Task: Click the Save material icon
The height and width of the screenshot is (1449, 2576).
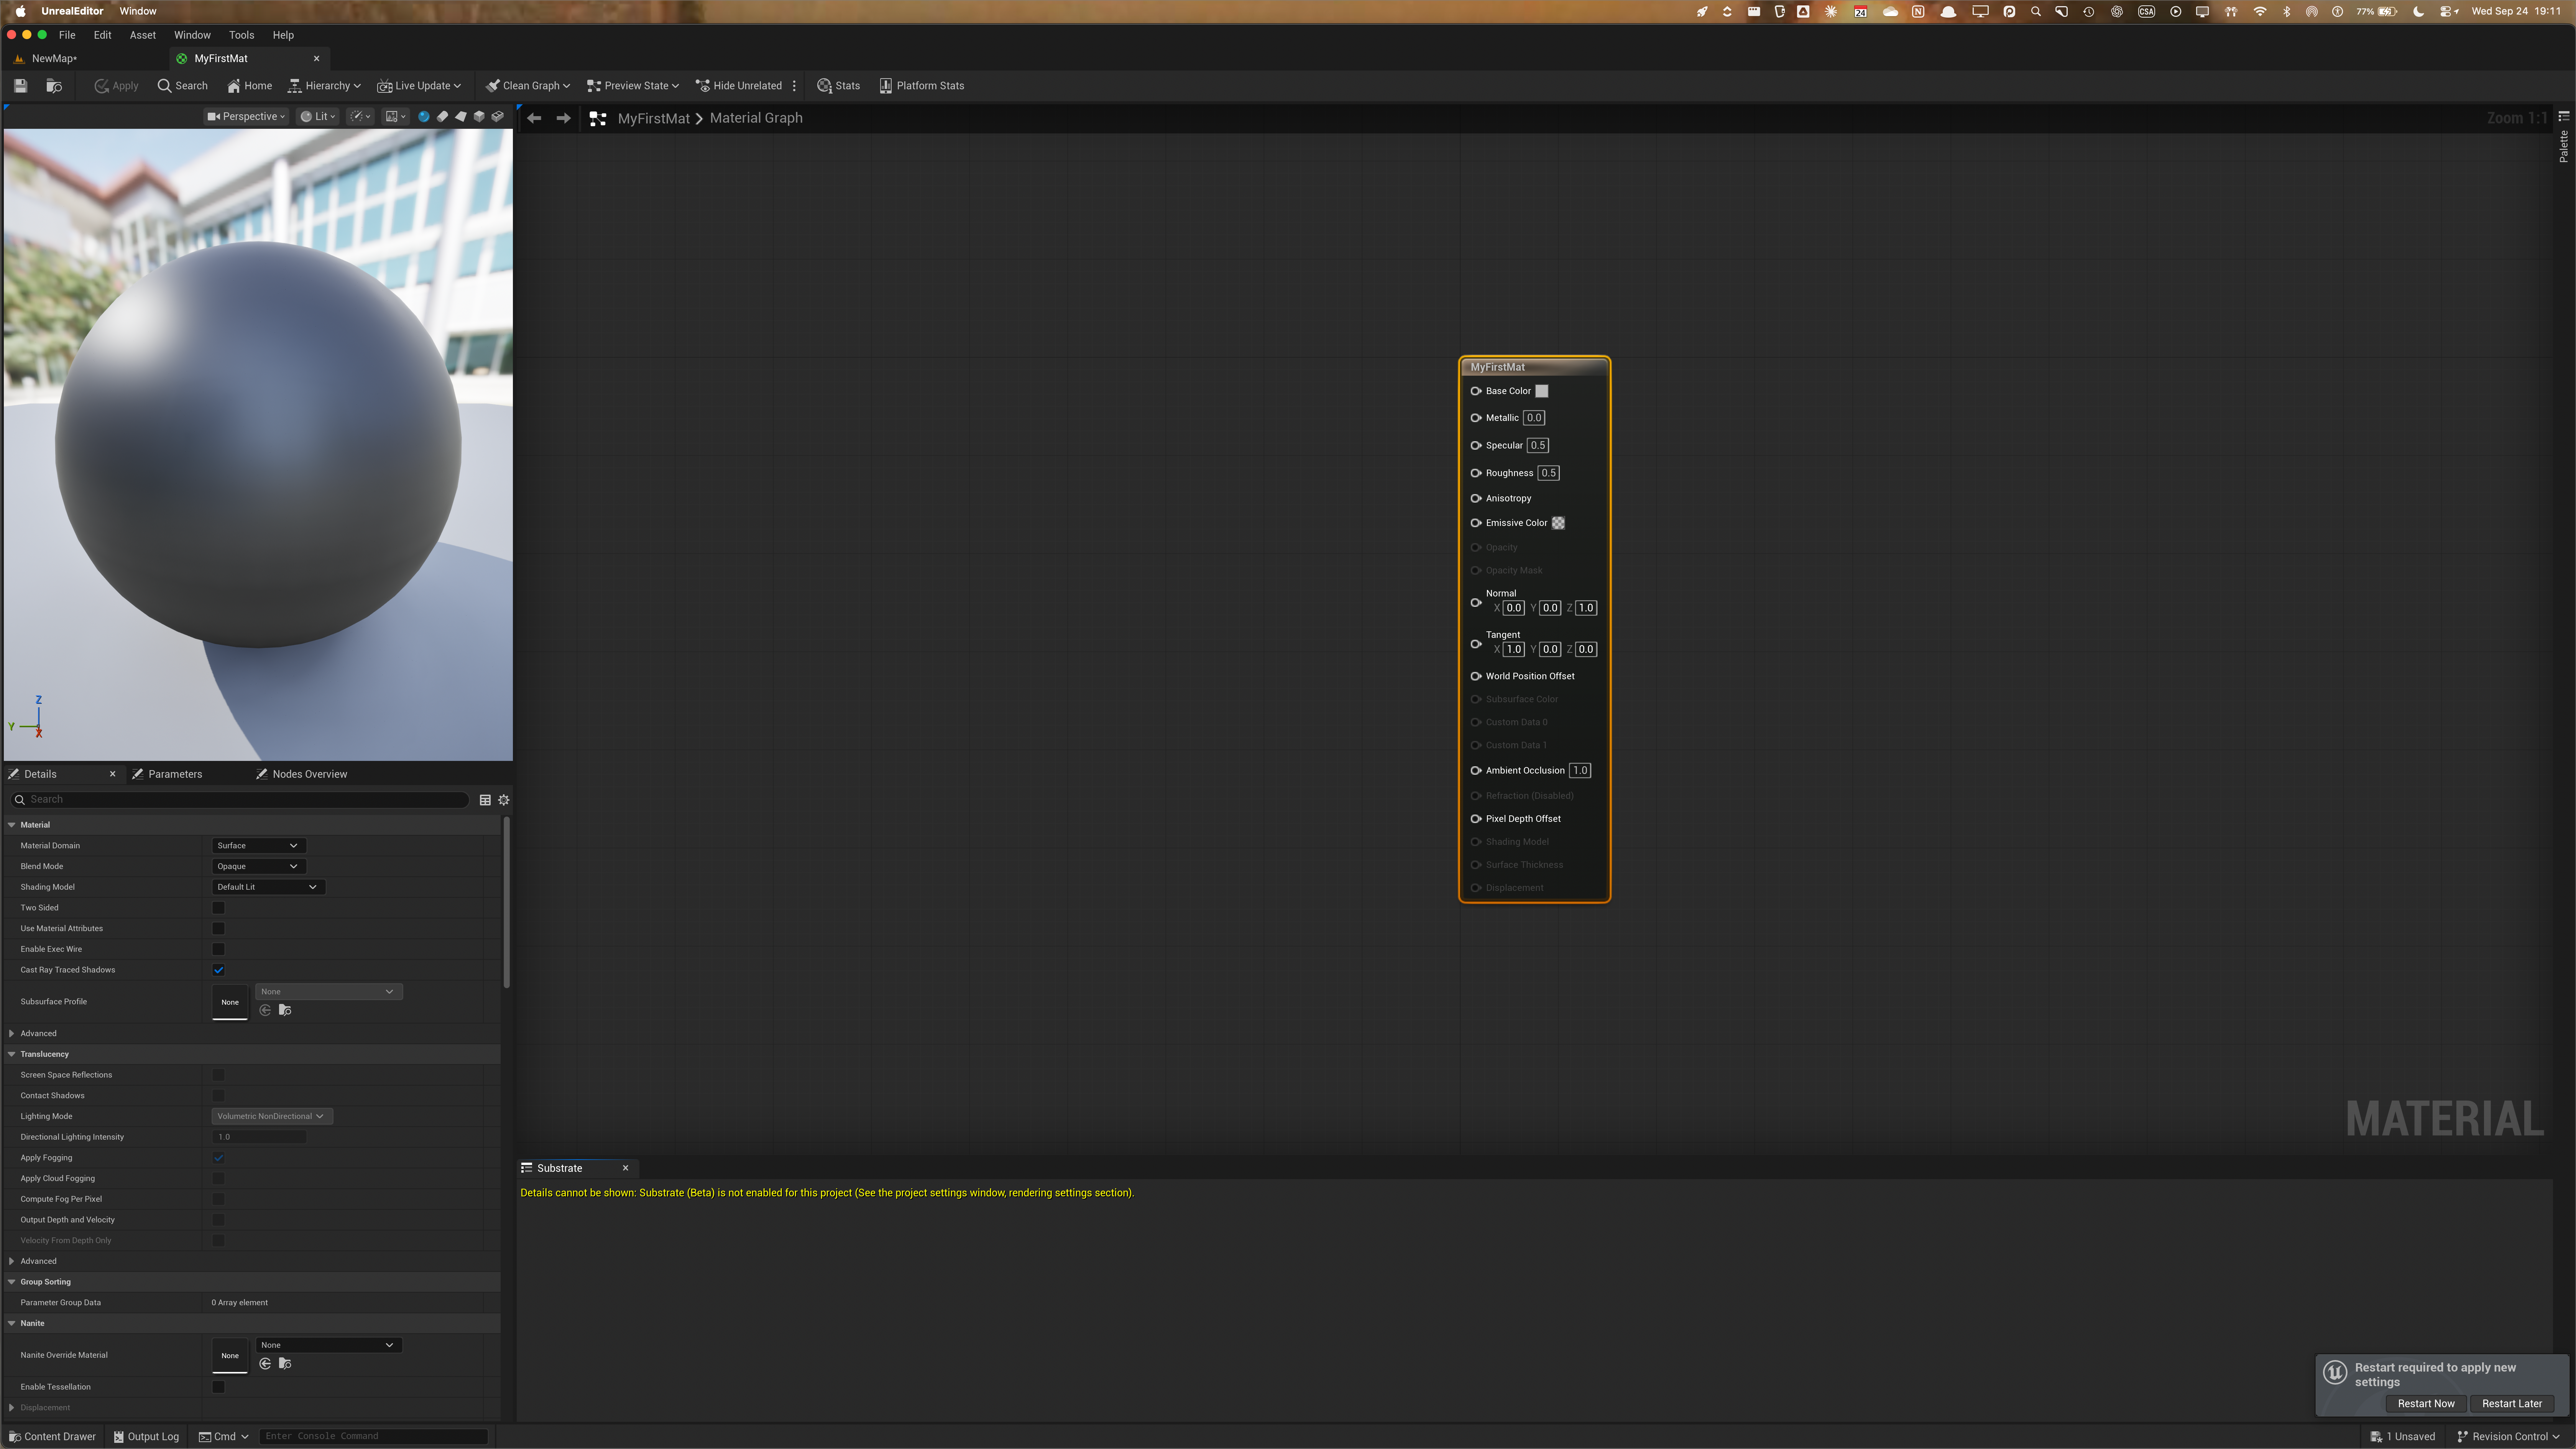Action: 20,86
